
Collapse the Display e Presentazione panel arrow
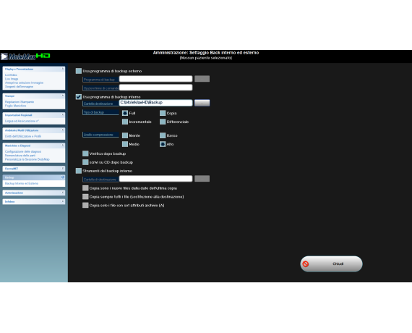[63, 69]
